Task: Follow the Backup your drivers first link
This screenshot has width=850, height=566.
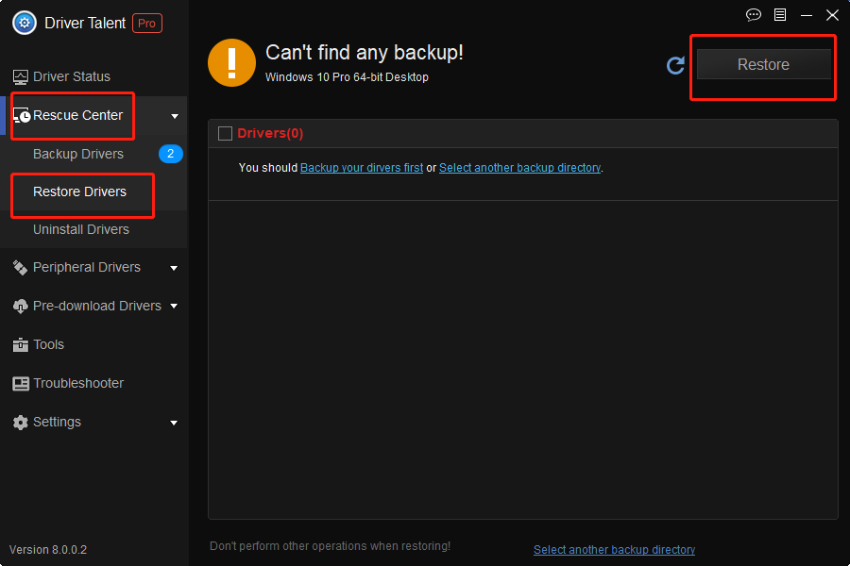Action: point(362,168)
